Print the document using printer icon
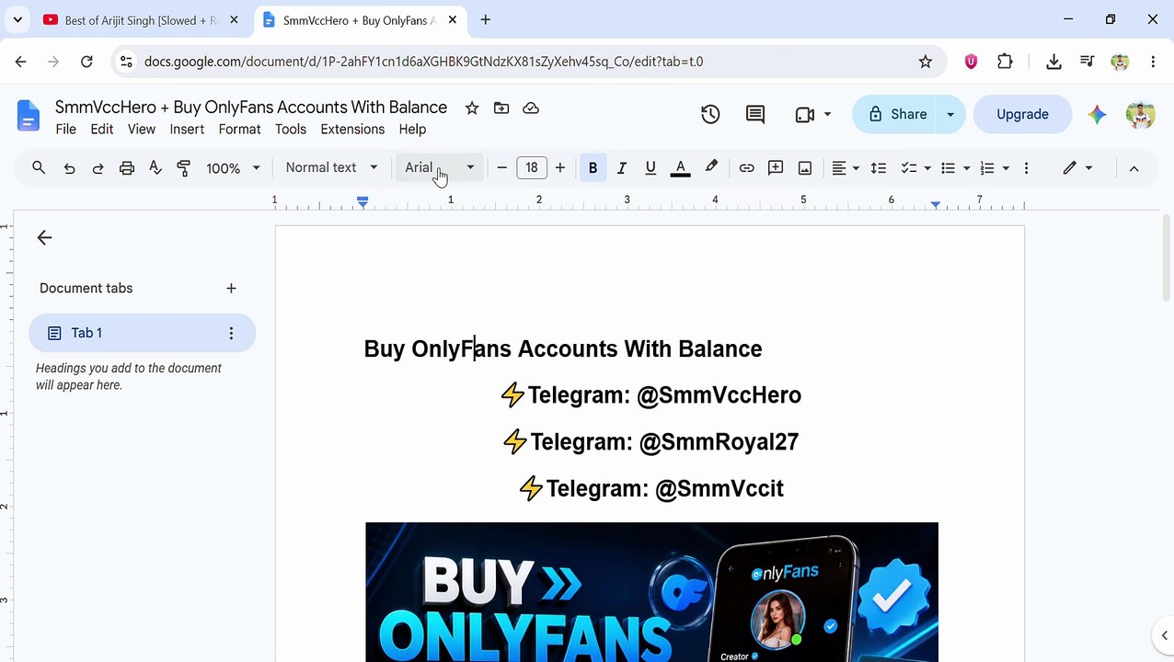This screenshot has width=1174, height=662. (127, 167)
